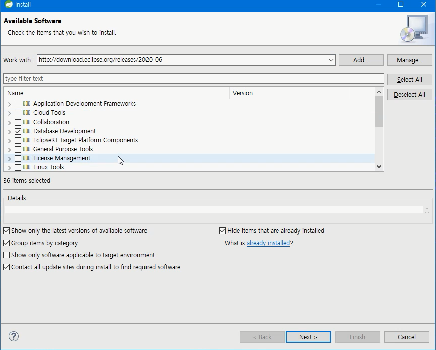436x350 pixels.
Task: Select the Cloud Tools row label
Action: (49, 112)
